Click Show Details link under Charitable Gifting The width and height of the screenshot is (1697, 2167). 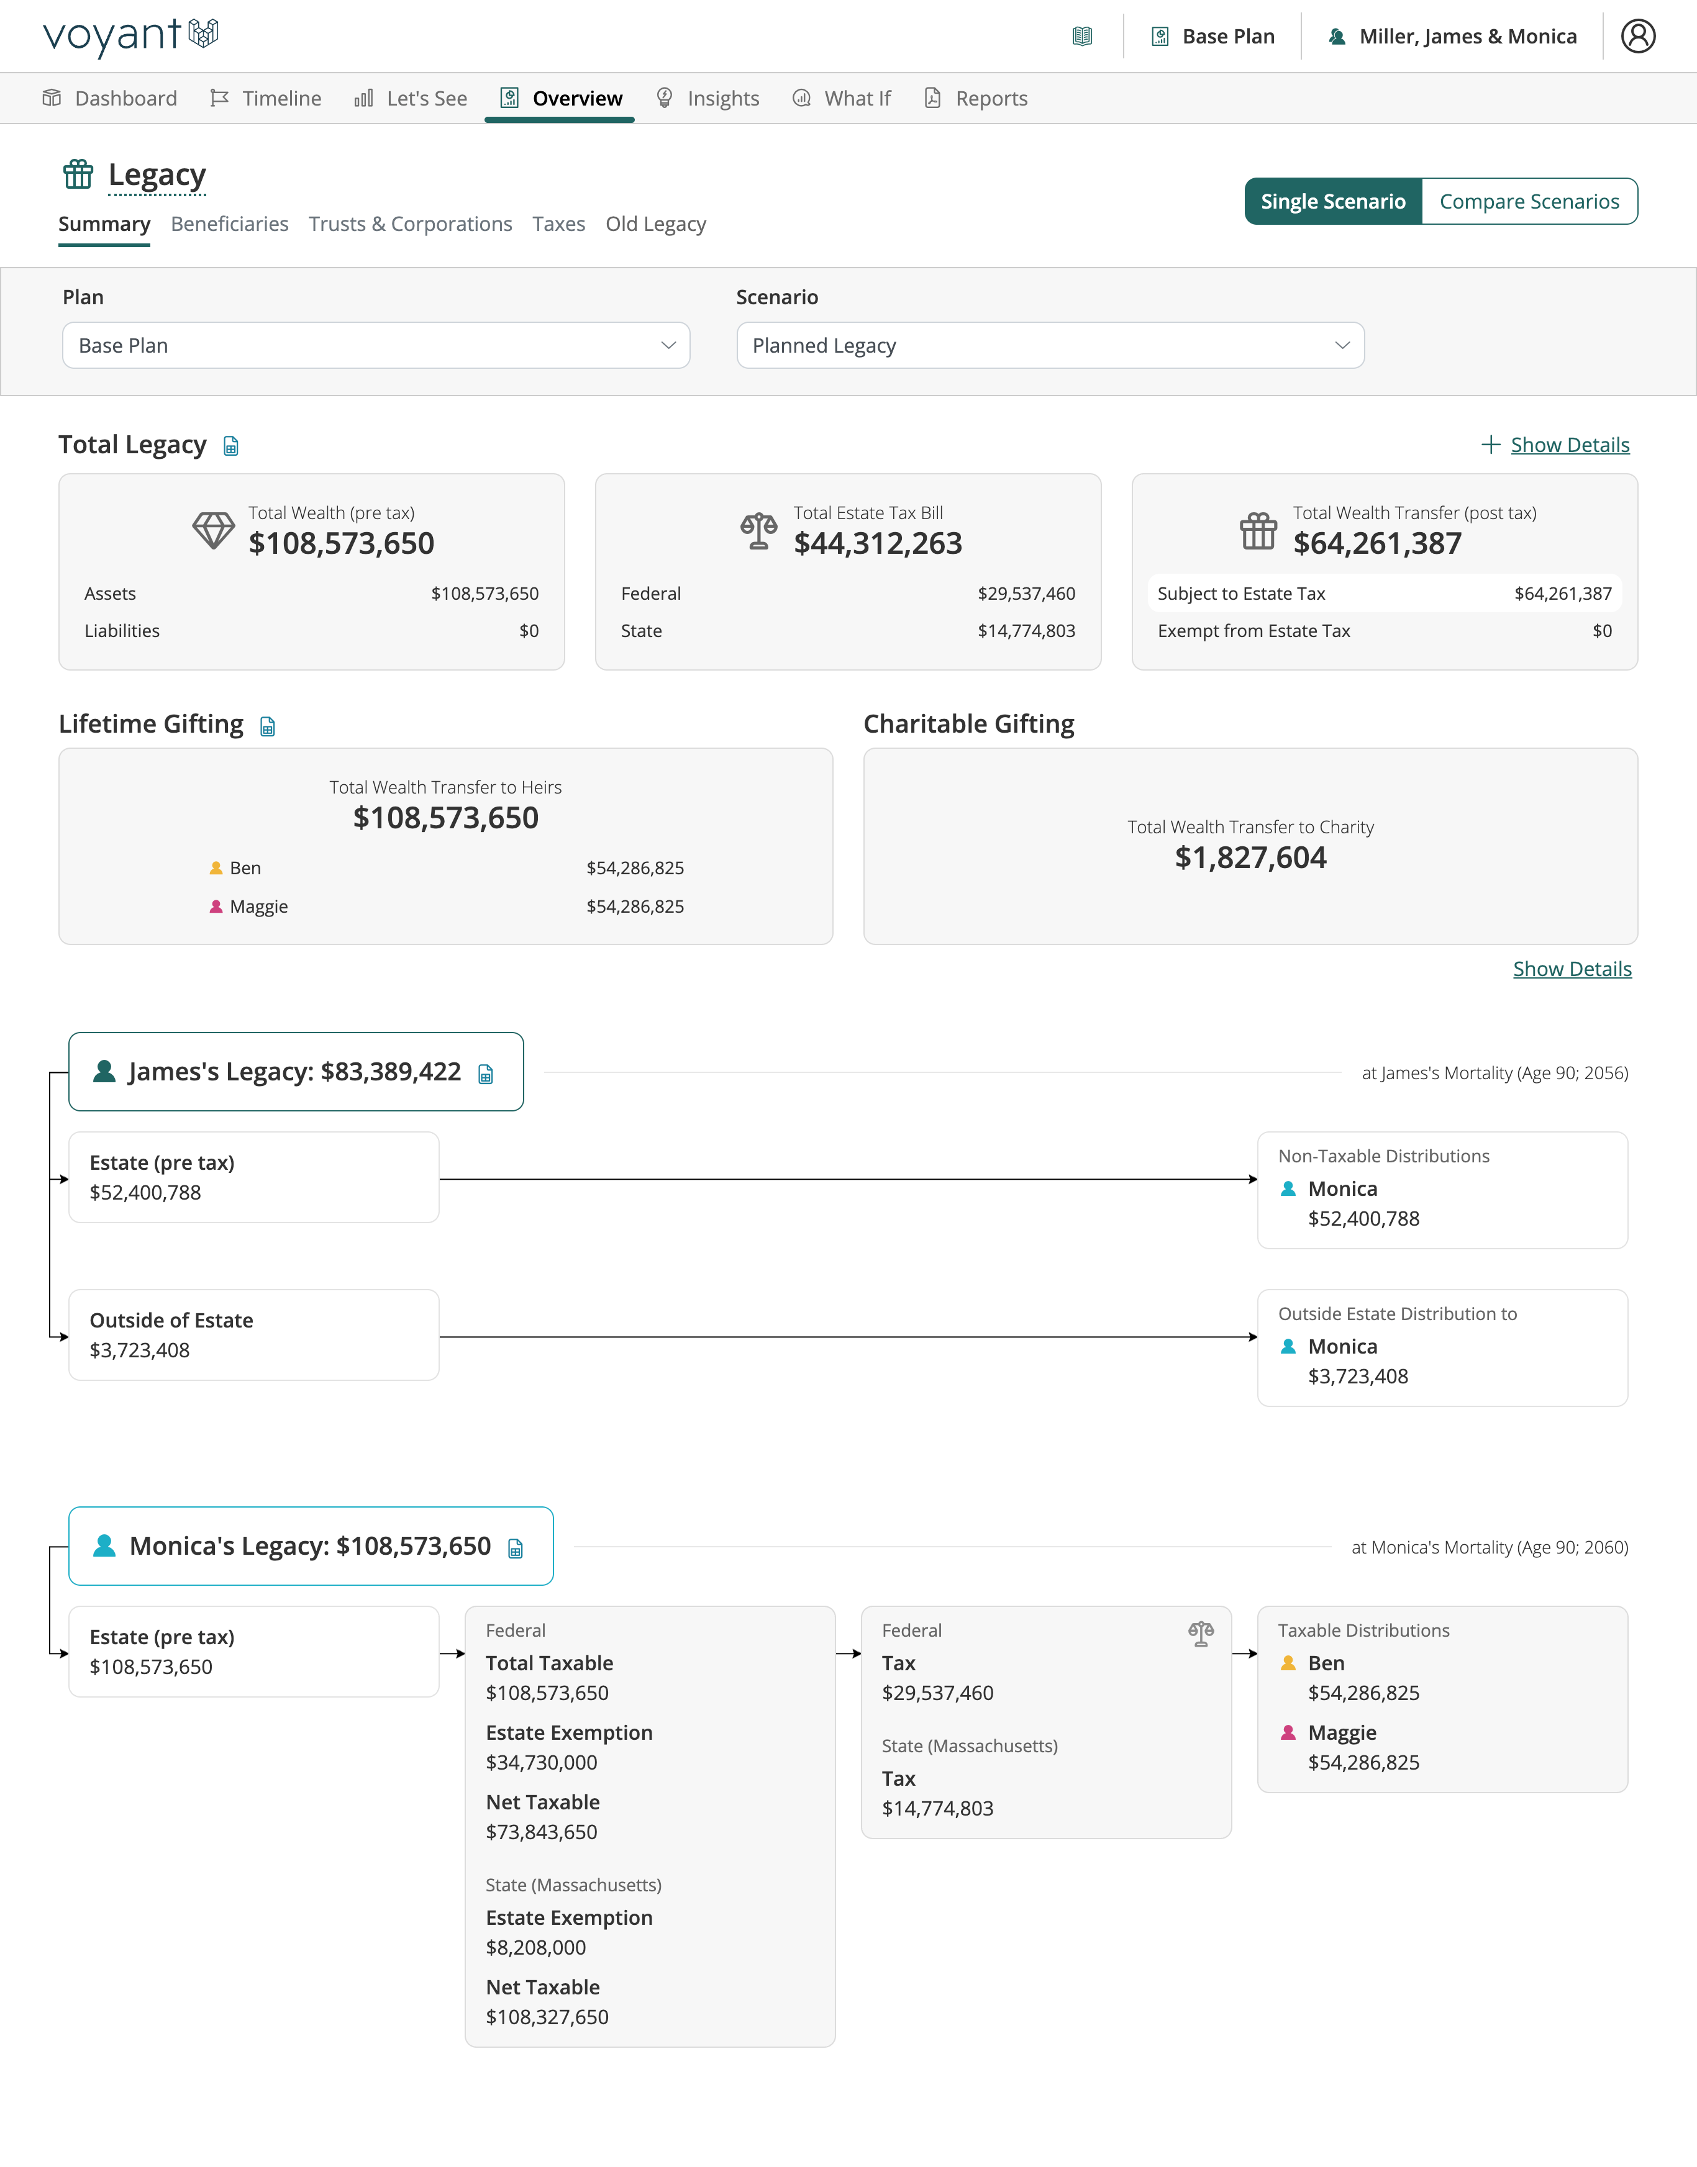pyautogui.click(x=1572, y=969)
